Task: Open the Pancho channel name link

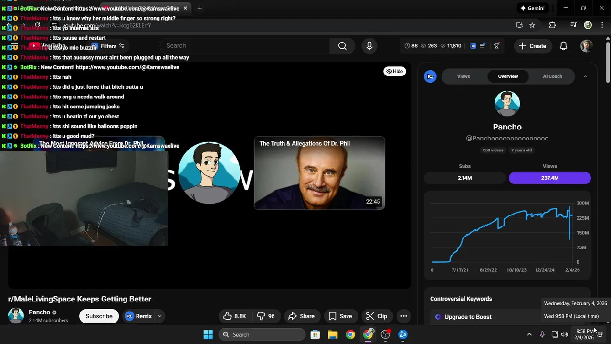Action: [x=39, y=312]
